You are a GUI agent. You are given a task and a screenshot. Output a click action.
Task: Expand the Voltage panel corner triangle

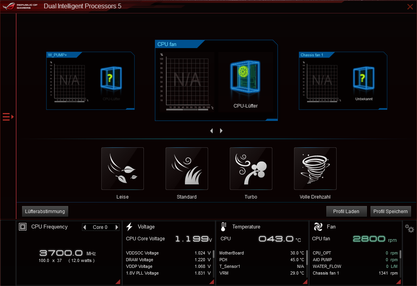point(212,282)
